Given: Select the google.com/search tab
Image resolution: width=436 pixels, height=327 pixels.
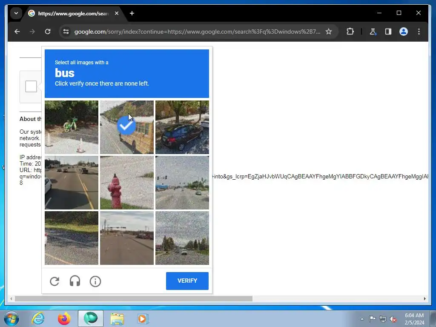Looking at the screenshot, I should (x=74, y=13).
